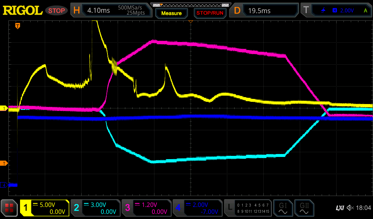Screen dimensions: 373x219
Task: Open the function navigation grid icon
Action: [9, 208]
